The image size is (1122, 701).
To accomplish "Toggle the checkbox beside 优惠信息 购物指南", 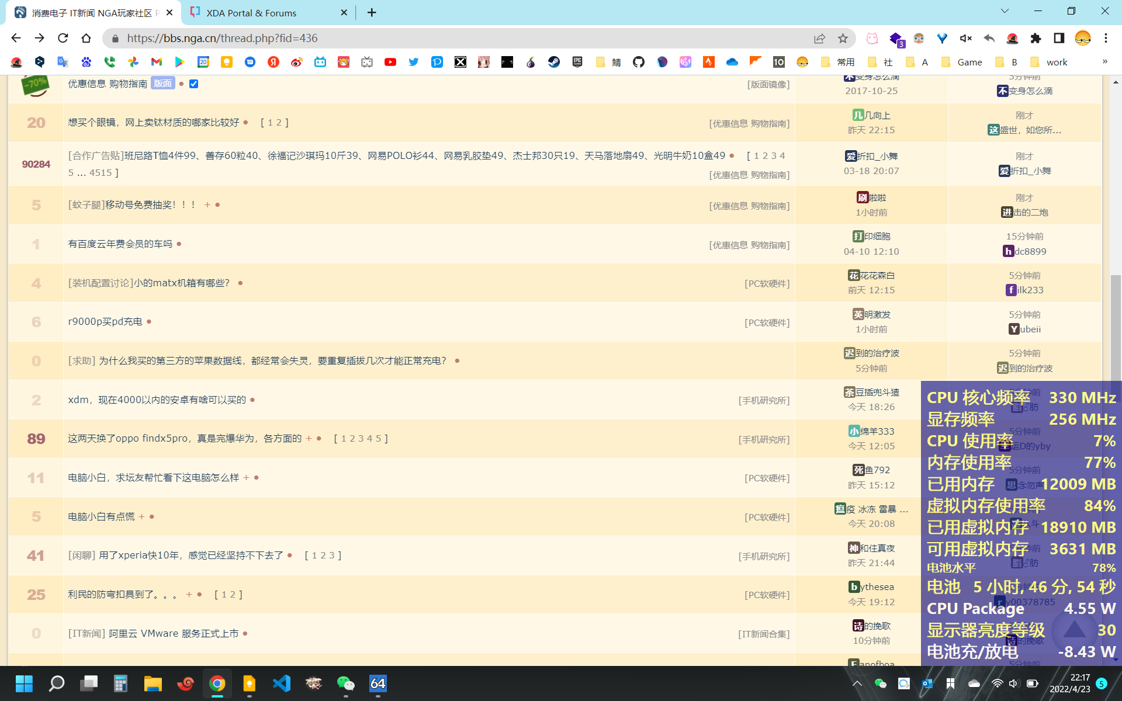I will (x=193, y=84).
